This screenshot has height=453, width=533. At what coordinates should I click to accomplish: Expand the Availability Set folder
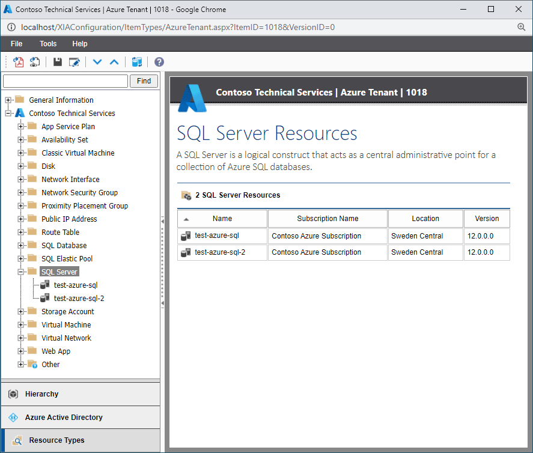pyautogui.click(x=21, y=139)
